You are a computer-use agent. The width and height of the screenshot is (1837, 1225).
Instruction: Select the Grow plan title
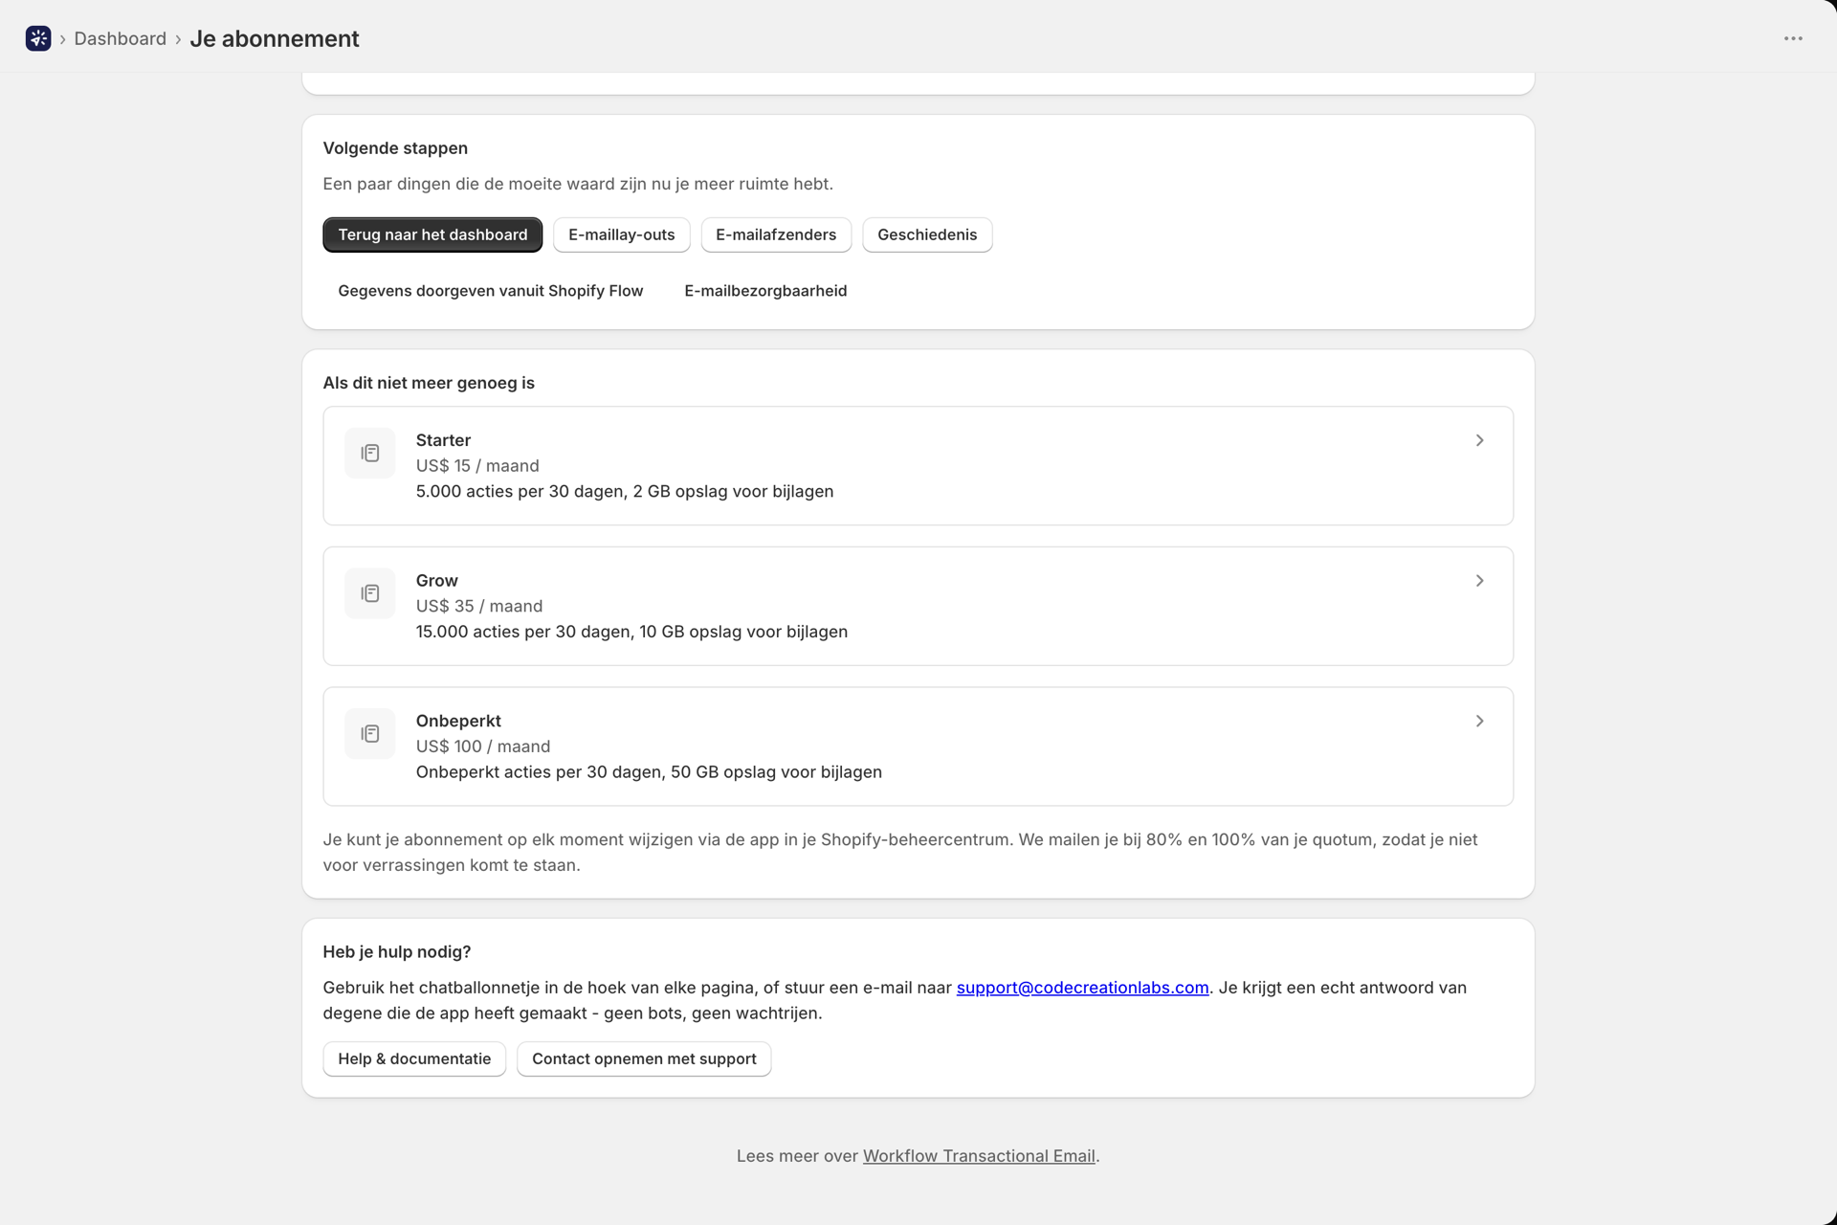point(437,581)
